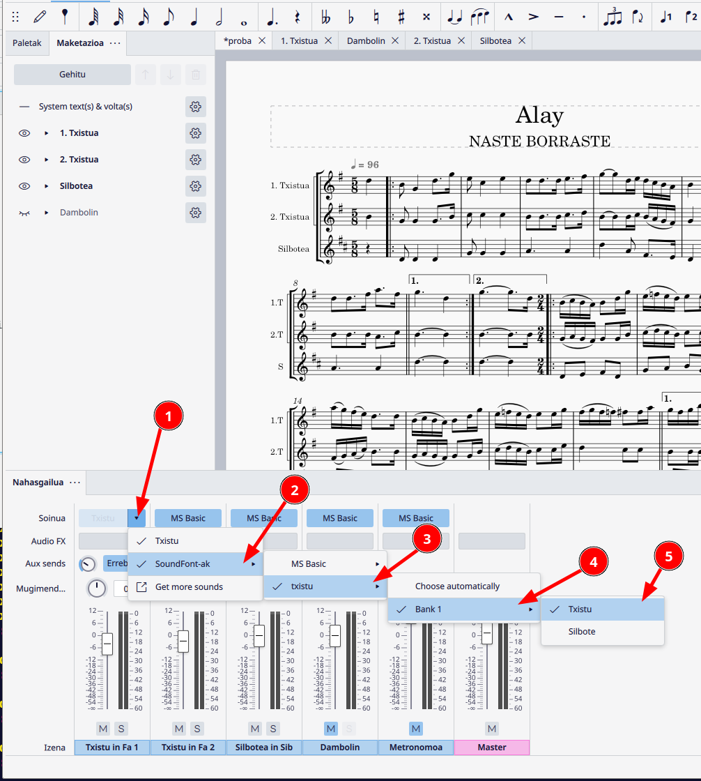Image resolution: width=701 pixels, height=781 pixels.
Task: Click the Txistu in Fa 2 volume fader
Action: tap(183, 641)
